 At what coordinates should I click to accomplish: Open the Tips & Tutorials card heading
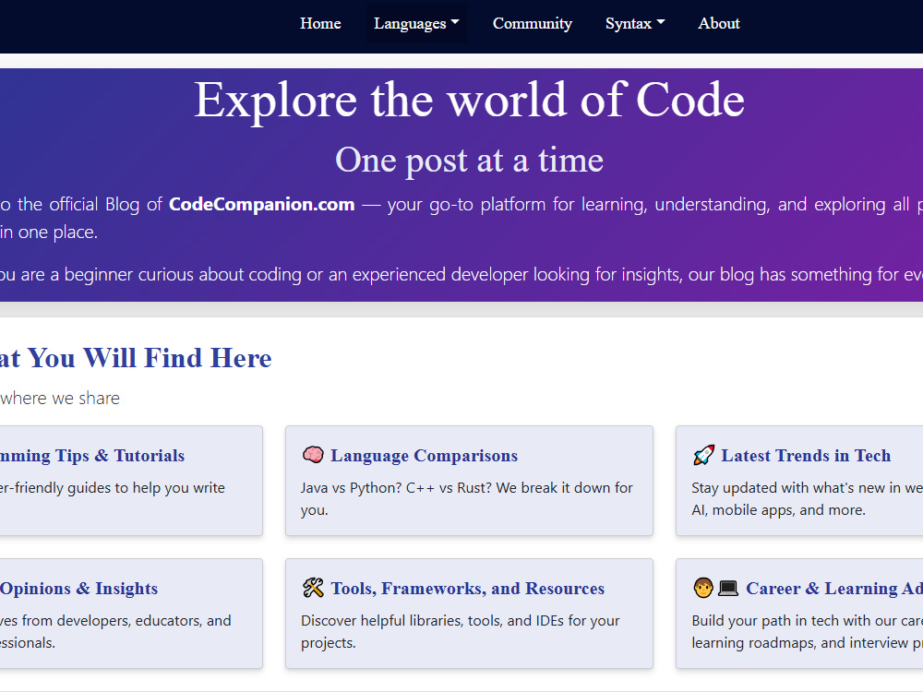[92, 456]
